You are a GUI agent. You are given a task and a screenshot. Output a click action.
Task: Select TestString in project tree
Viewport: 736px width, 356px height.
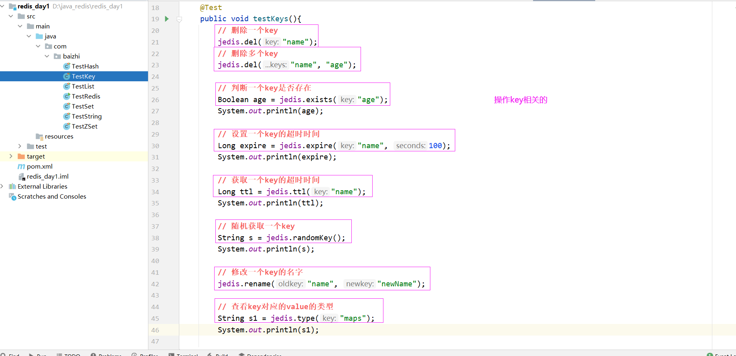(87, 116)
